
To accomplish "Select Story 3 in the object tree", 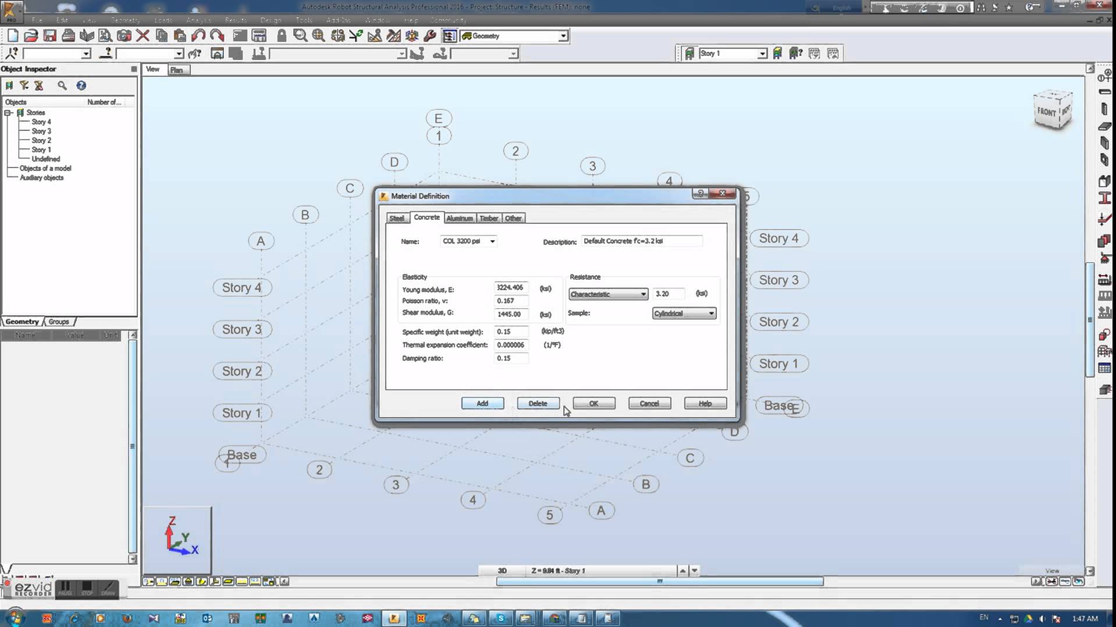I will click(x=41, y=131).
